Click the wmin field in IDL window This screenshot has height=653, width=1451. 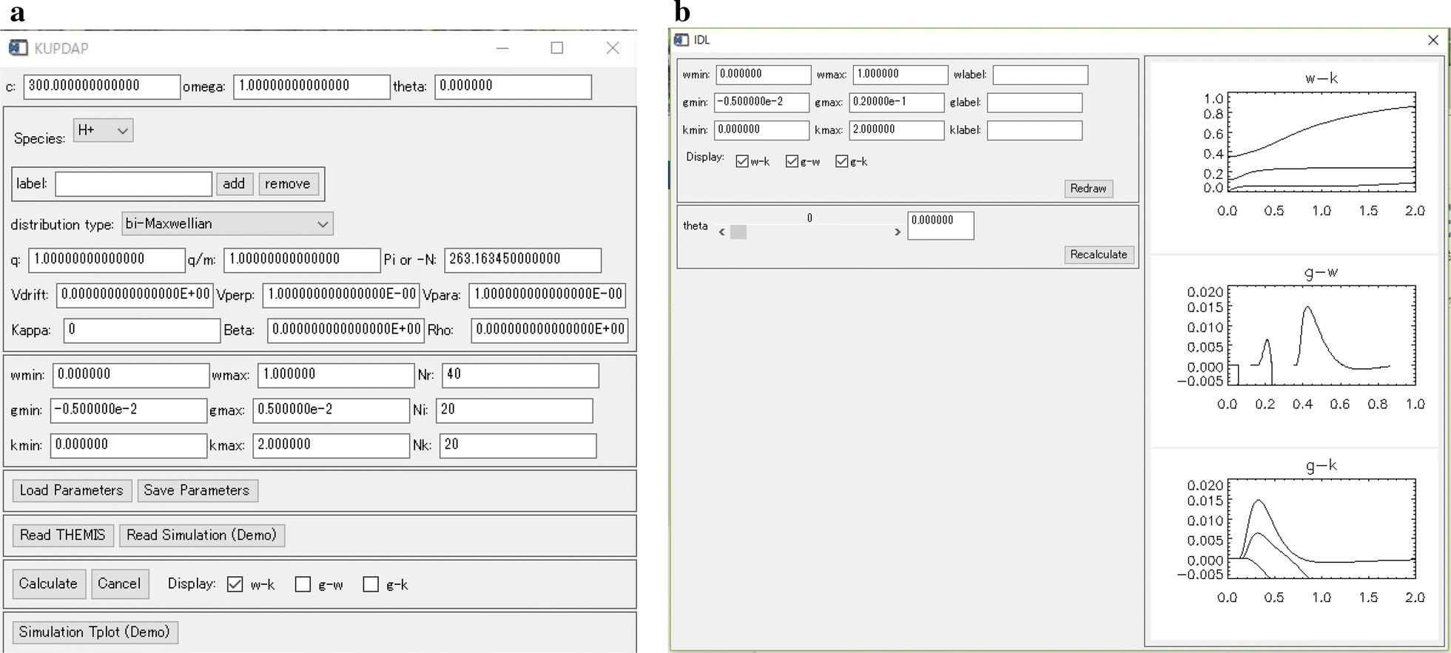(763, 75)
